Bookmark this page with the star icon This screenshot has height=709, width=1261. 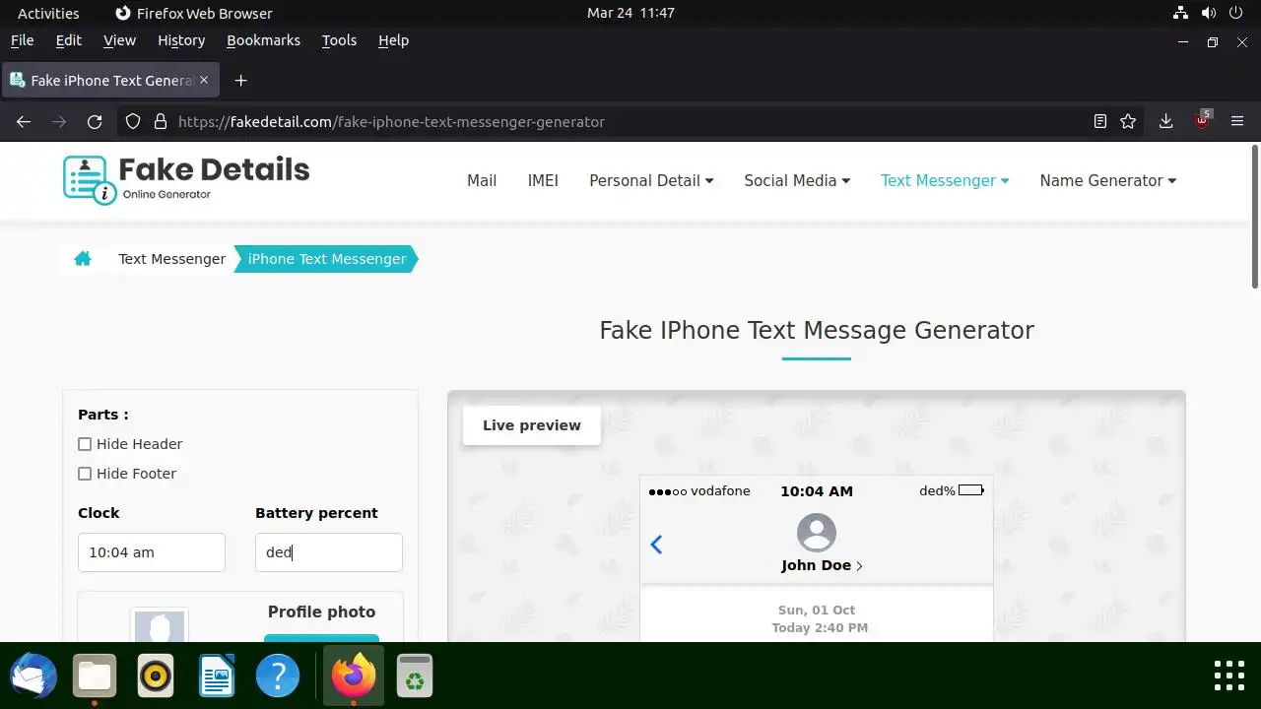click(1129, 122)
